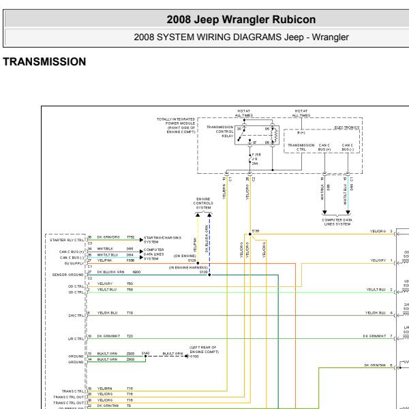Screen dimensions: 409x409
Task: Click the LR CTRL pin label
Action: [x=76, y=339]
